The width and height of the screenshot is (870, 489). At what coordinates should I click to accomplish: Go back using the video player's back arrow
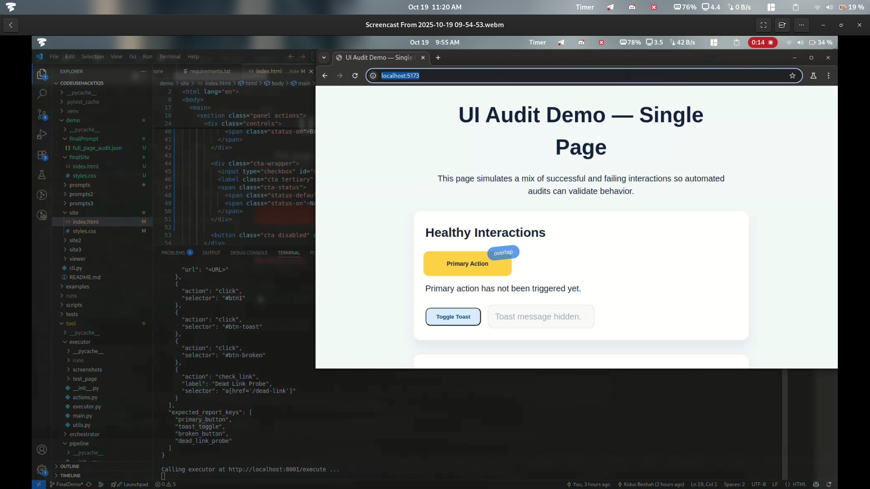(11, 25)
